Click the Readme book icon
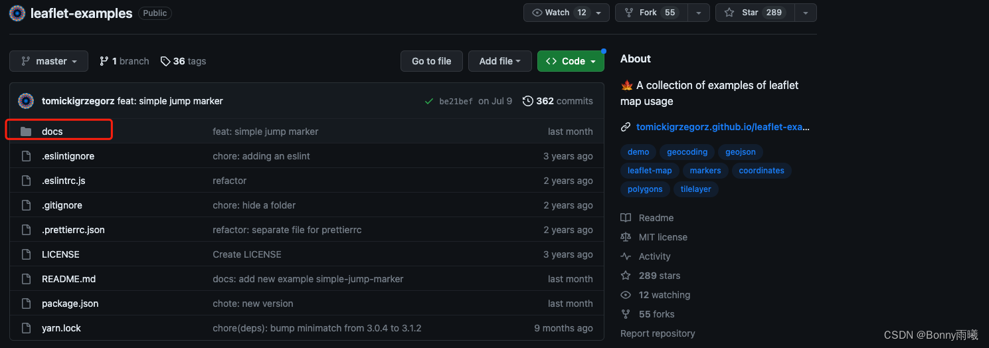The height and width of the screenshot is (348, 989). click(x=625, y=218)
